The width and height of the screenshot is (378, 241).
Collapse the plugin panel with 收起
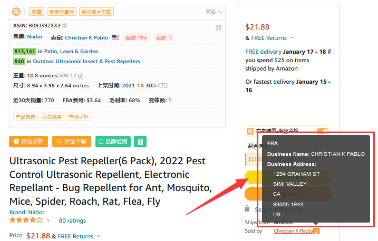pyautogui.click(x=214, y=12)
